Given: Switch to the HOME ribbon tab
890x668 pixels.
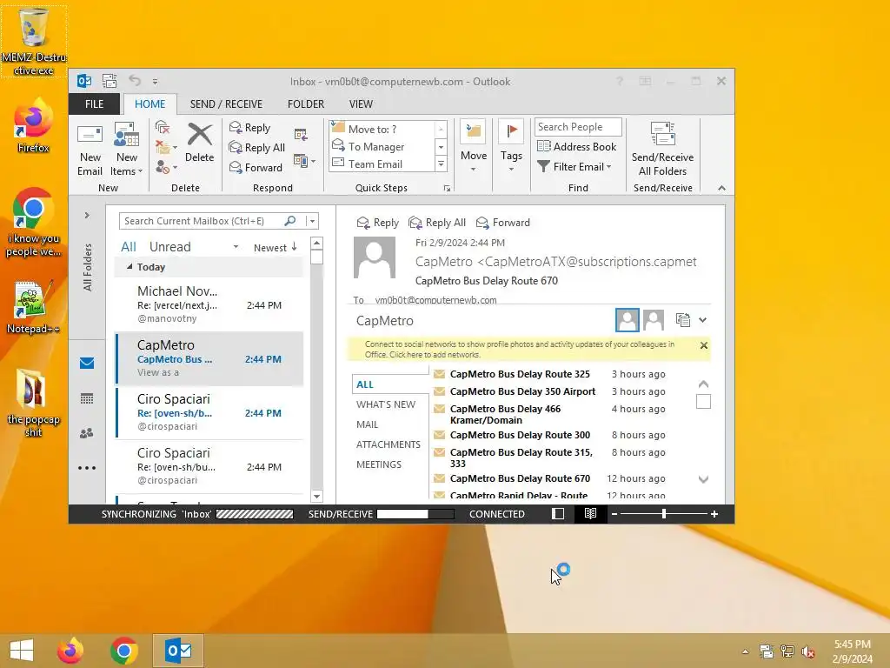Looking at the screenshot, I should click(x=149, y=104).
